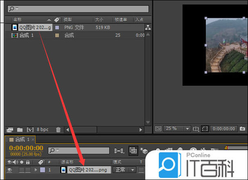Click the PNG file icon of QQ图片 in Project panel
Image resolution: width=248 pixels, height=180 pixels.
15,27
